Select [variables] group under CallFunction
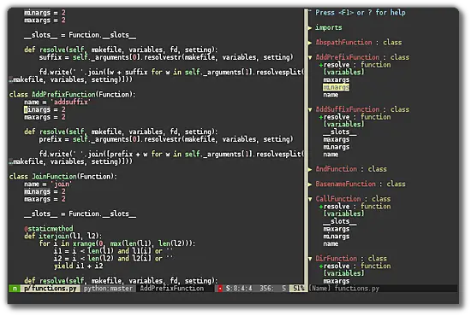This screenshot has height=316, width=471. pyautogui.click(x=343, y=214)
